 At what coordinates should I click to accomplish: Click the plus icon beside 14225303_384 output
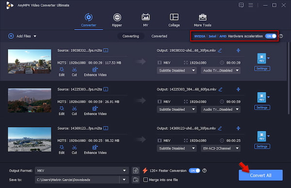[x=238, y=89]
